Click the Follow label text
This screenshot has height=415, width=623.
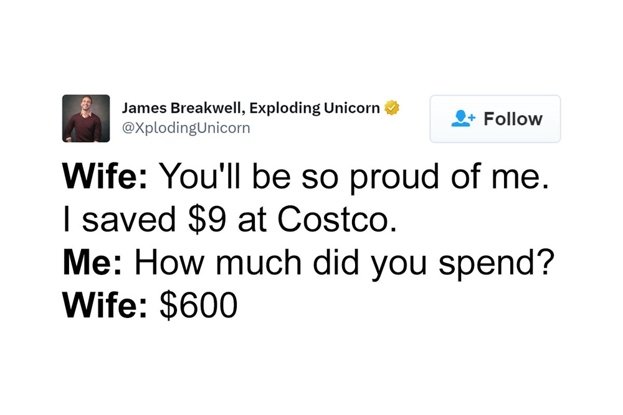point(513,119)
